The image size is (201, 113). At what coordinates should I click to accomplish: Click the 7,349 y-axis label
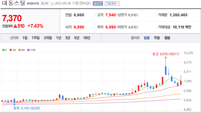click(187, 81)
